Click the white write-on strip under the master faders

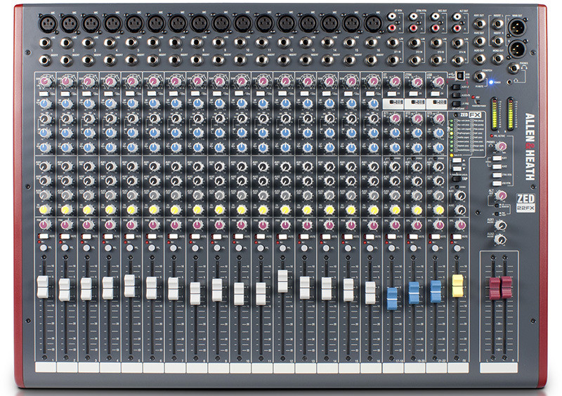coord(499,368)
